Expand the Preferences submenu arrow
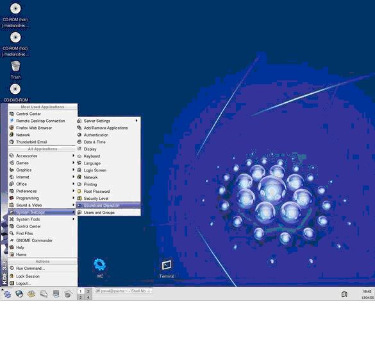The height and width of the screenshot is (356, 375). click(74, 191)
